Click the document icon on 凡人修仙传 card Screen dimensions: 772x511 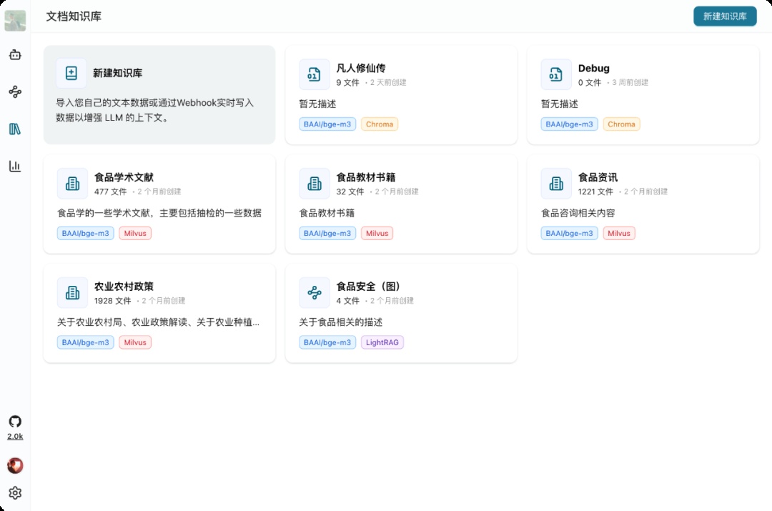(315, 74)
